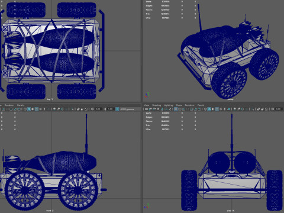Click X-Ray Joints icon in front view panel
Screen dimensions: 284x213
click(86, 109)
